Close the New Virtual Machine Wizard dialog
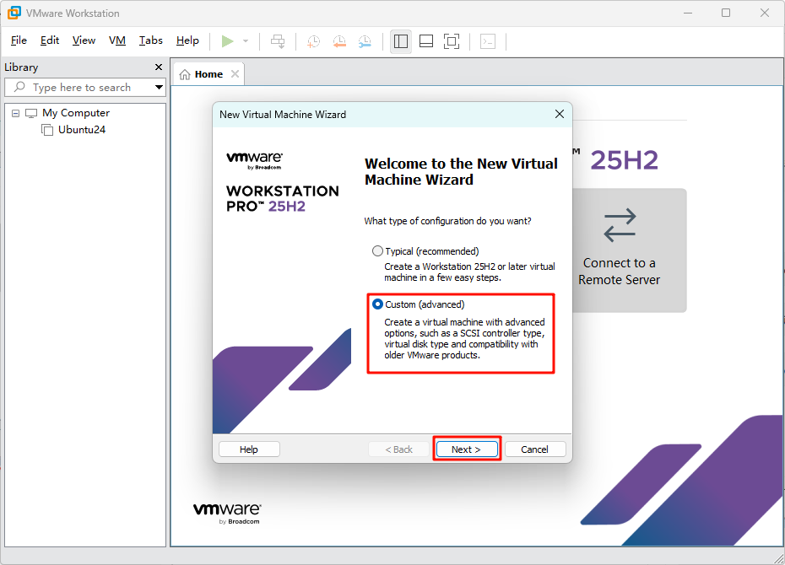 coord(560,114)
